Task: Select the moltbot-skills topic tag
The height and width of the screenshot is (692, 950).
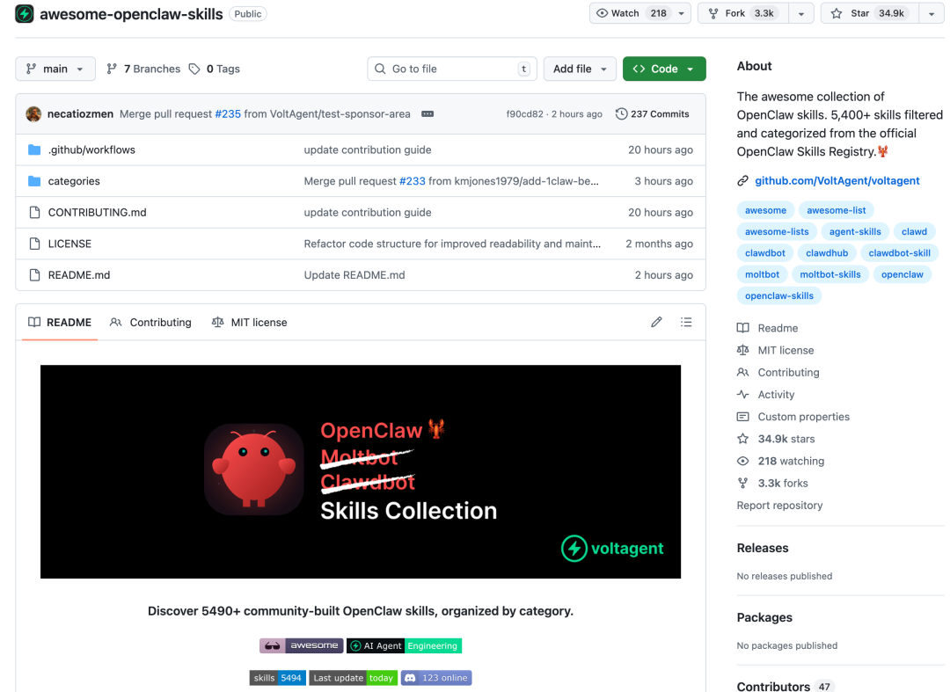Action: tap(830, 274)
